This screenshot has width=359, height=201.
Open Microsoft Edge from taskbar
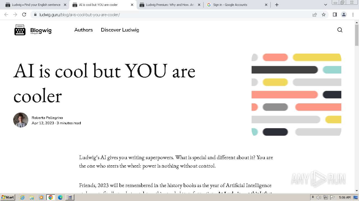(60, 197)
